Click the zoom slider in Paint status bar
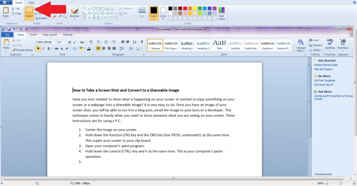 [x=341, y=183]
